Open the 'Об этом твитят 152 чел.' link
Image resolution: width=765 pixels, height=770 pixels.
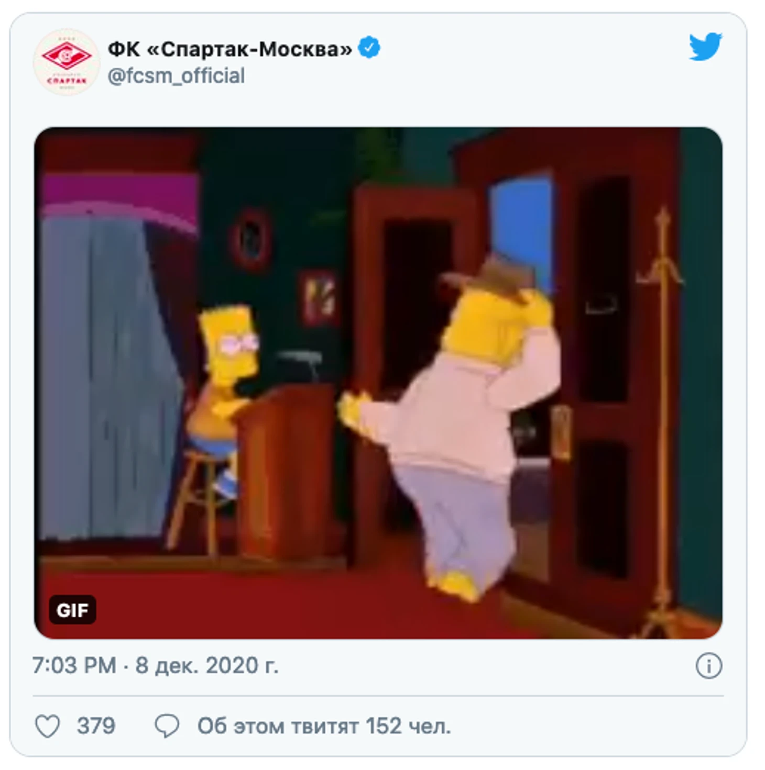pyautogui.click(x=324, y=727)
